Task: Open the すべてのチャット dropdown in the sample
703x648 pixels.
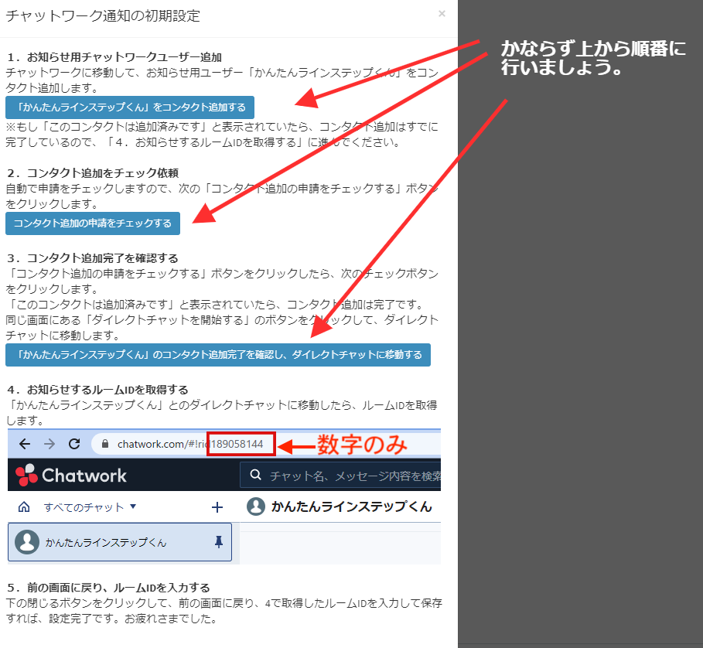Action: tap(90, 506)
